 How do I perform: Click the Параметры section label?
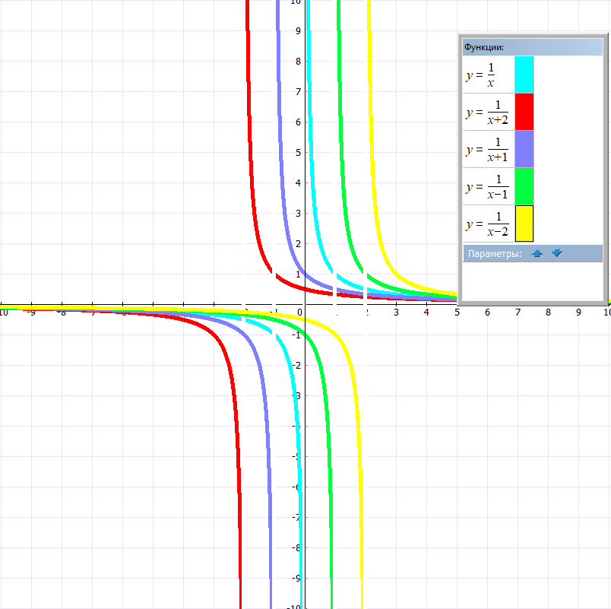click(495, 254)
